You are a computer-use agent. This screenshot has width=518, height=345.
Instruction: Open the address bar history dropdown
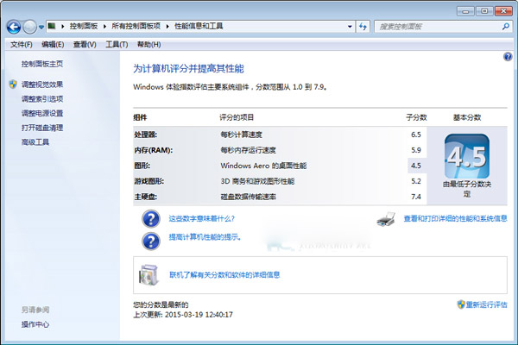point(350,27)
